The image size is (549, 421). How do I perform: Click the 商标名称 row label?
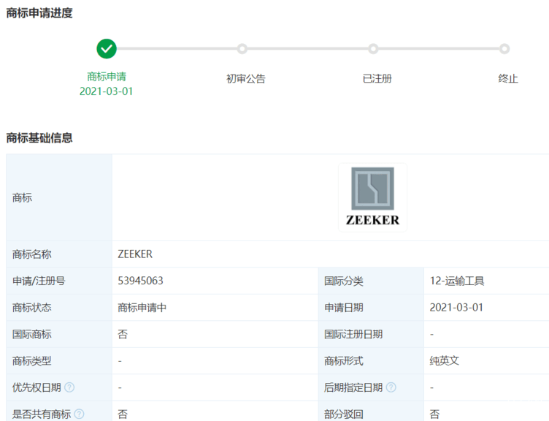coord(32,254)
